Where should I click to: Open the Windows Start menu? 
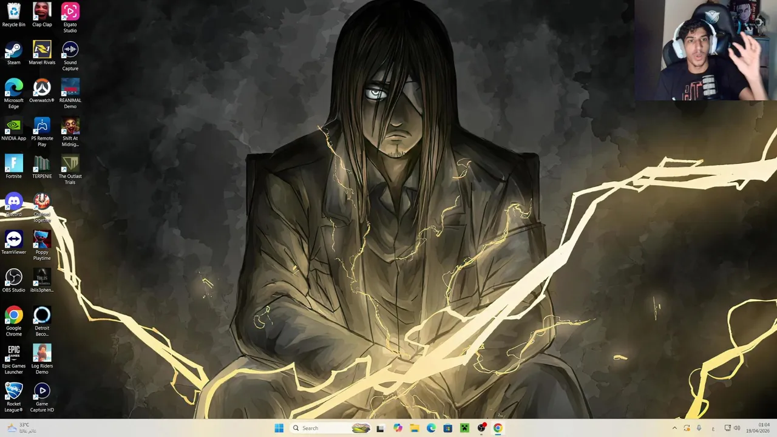(279, 428)
